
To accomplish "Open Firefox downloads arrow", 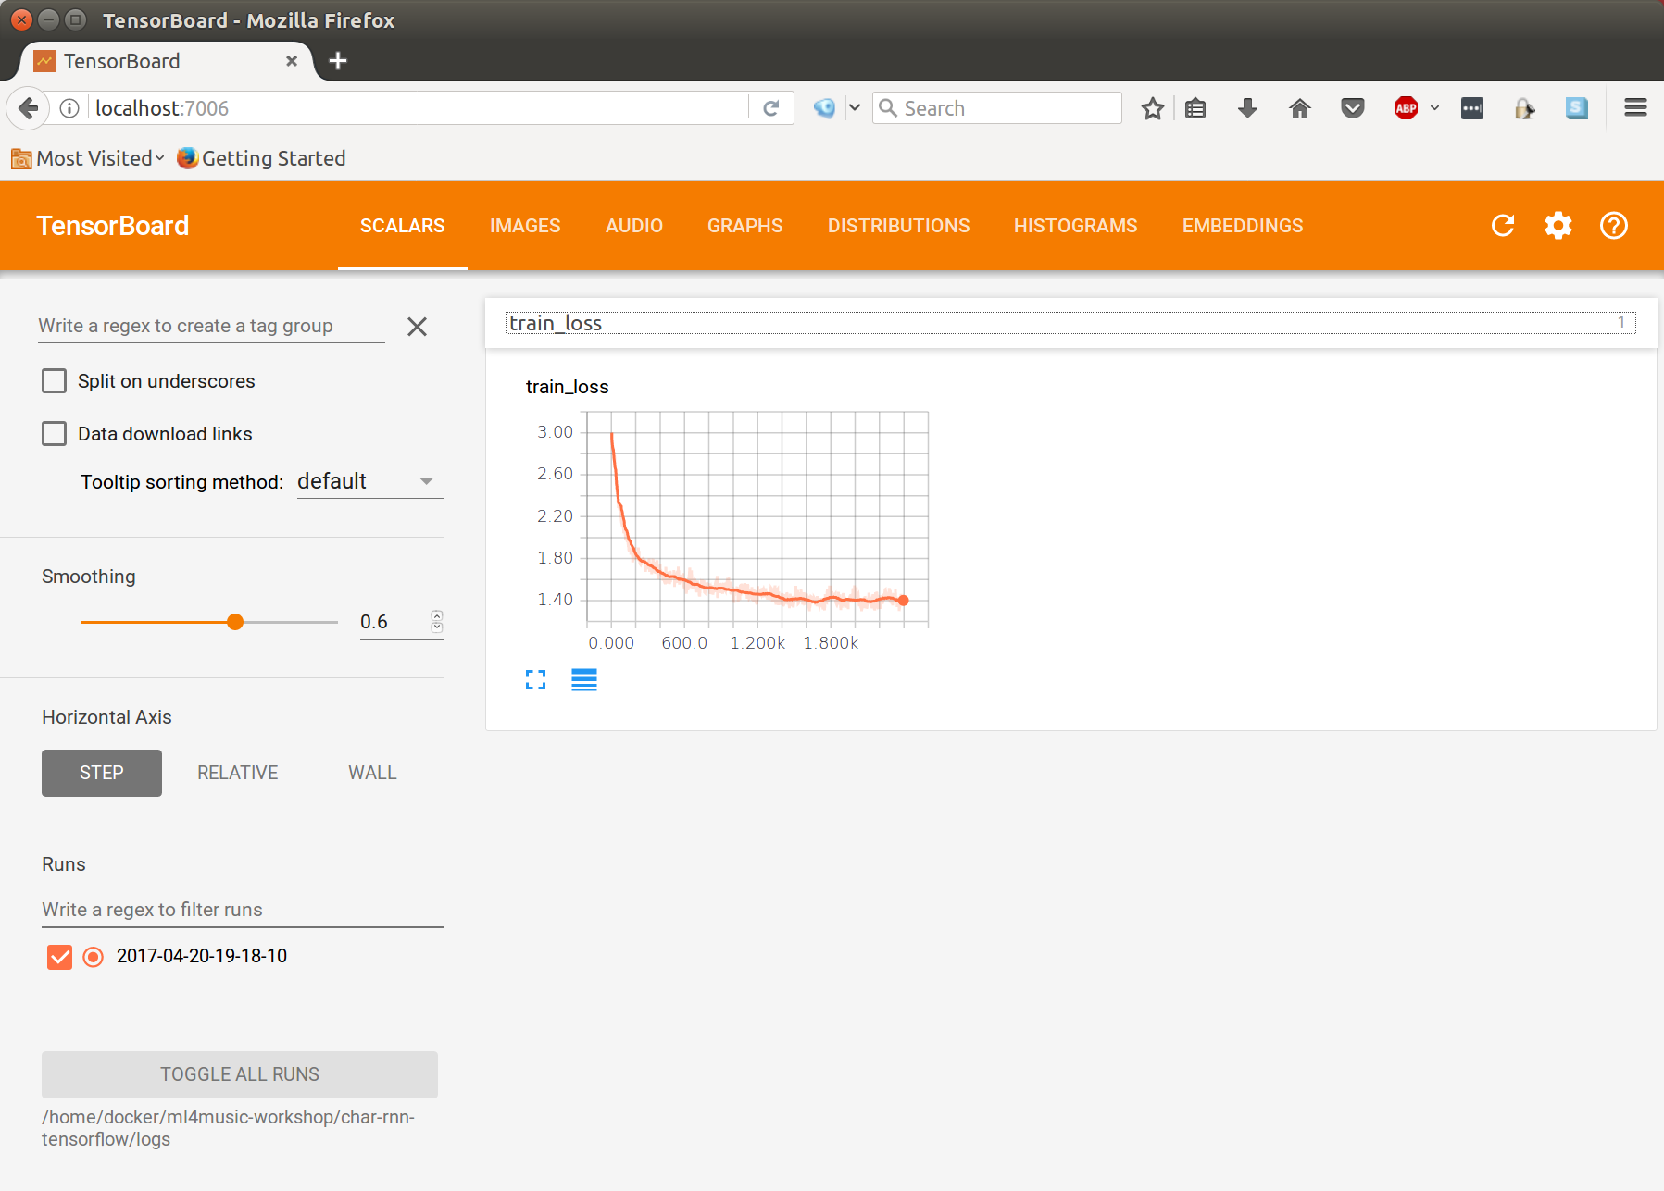I will tap(1247, 108).
